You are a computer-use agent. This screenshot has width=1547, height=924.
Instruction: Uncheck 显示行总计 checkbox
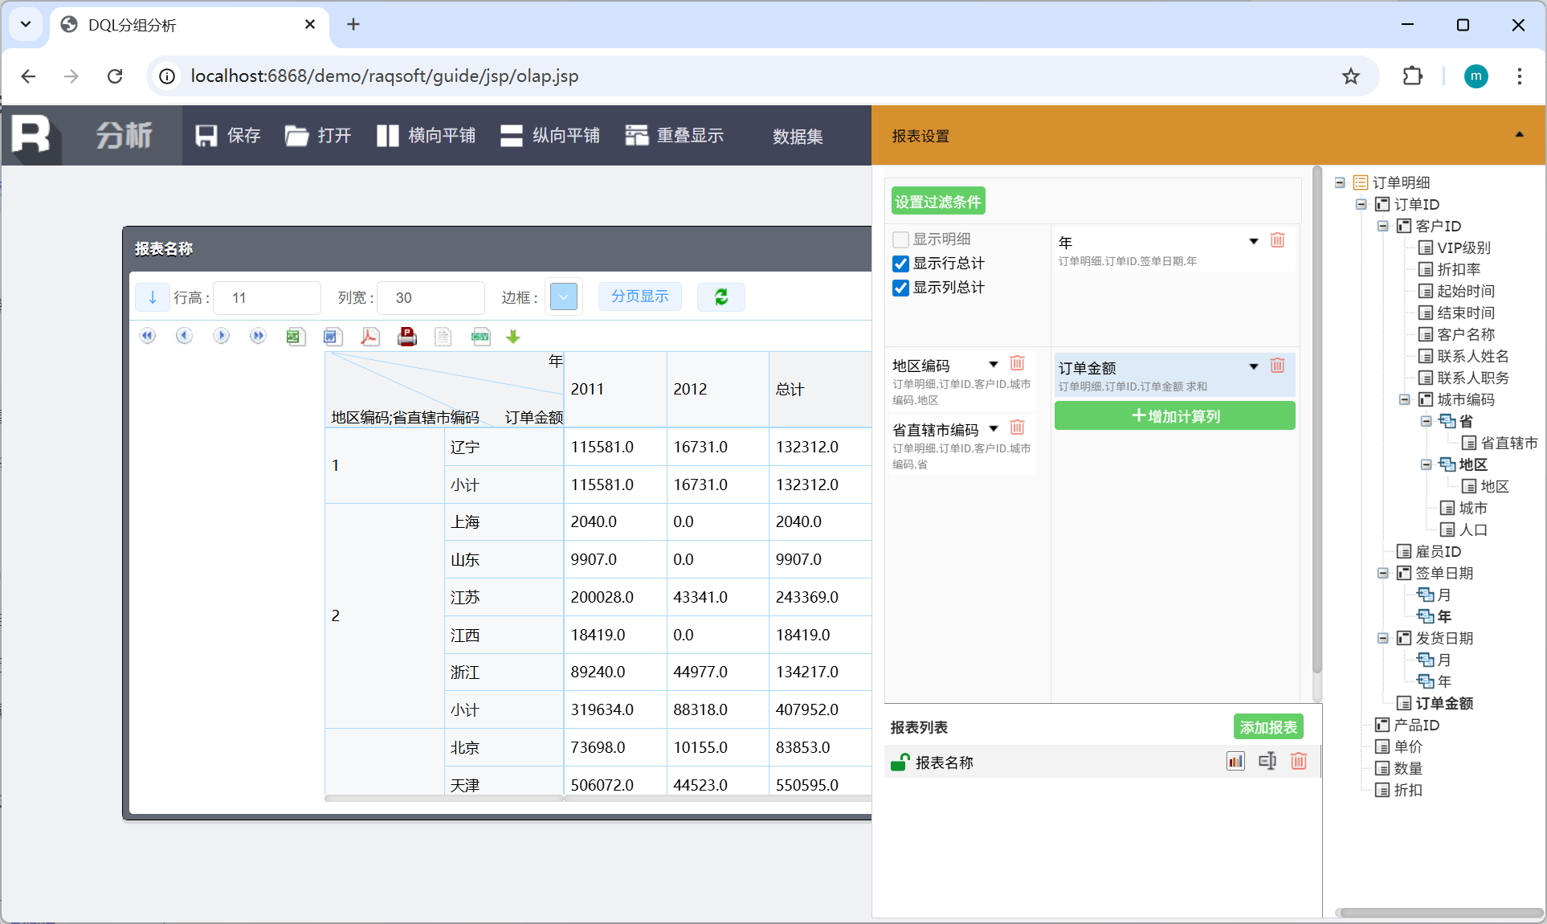[x=901, y=264]
